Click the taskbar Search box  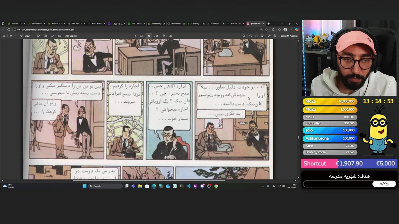pyautogui.click(x=105, y=186)
